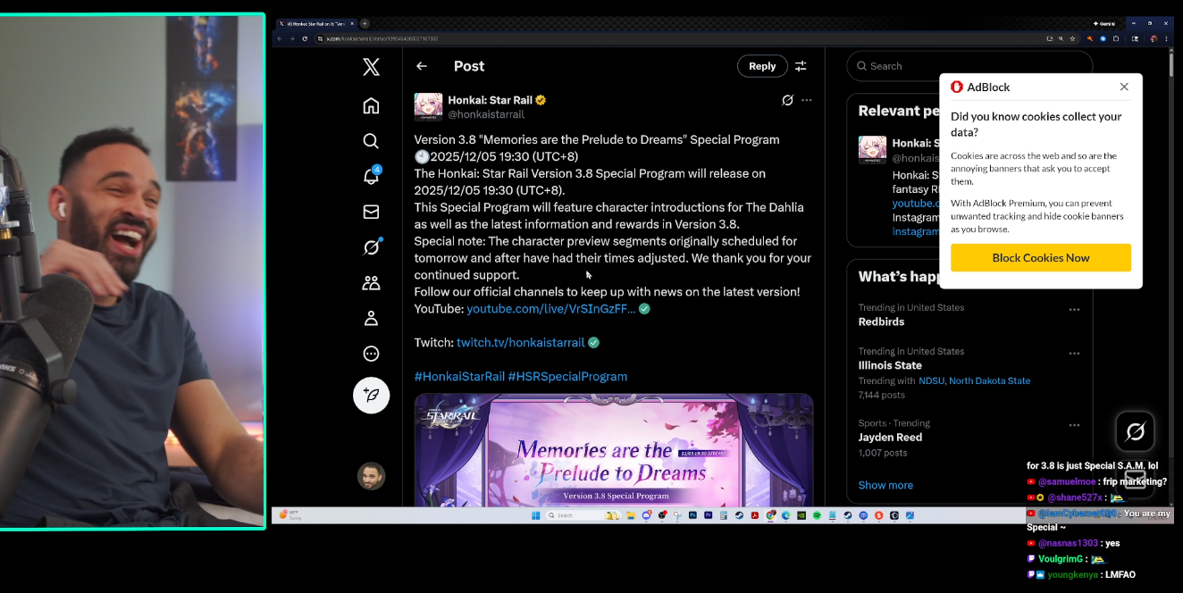This screenshot has width=1183, height=593.
Task: Click the North Dakota State link
Action: point(989,380)
